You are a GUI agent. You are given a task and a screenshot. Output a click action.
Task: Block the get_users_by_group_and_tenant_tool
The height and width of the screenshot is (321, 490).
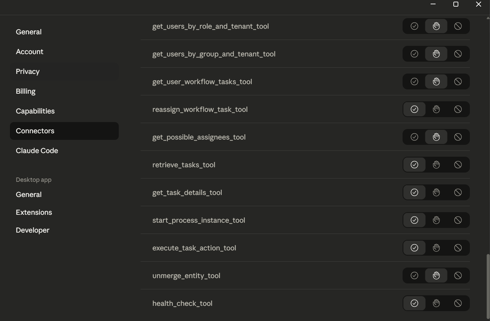[458, 54]
